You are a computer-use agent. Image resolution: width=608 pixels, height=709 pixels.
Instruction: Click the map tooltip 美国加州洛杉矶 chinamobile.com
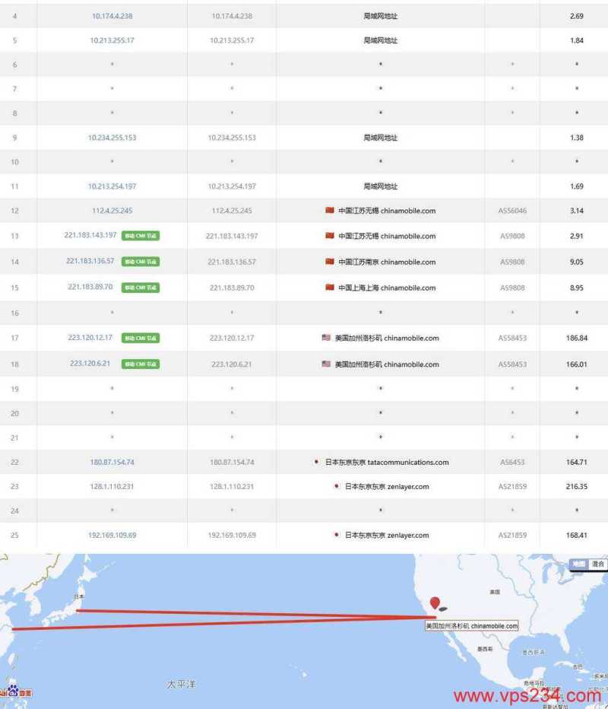(471, 626)
